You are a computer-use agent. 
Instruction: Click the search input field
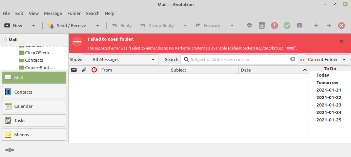coord(239,60)
